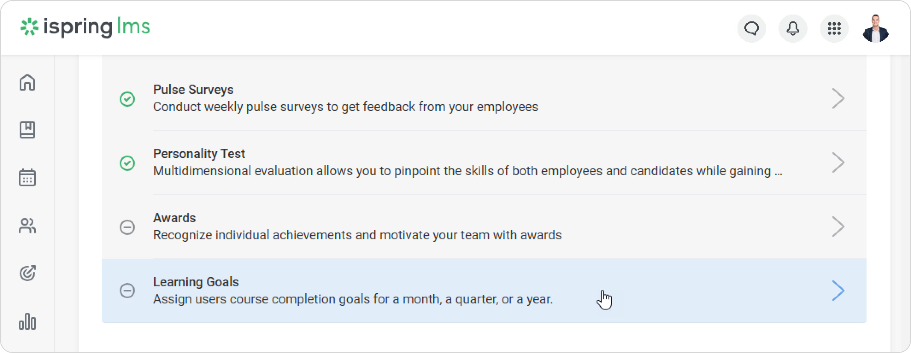This screenshot has width=911, height=353.
Task: Toggle the Pulse Surveys enabled checkmark
Action: click(127, 99)
